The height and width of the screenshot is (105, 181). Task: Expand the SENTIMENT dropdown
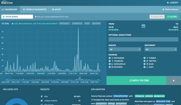click(x=161, y=49)
